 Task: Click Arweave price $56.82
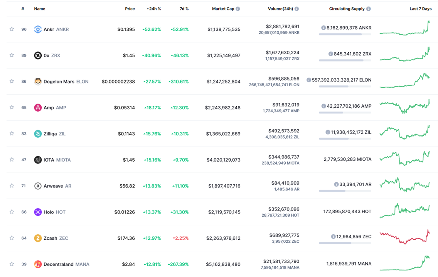(x=127, y=186)
